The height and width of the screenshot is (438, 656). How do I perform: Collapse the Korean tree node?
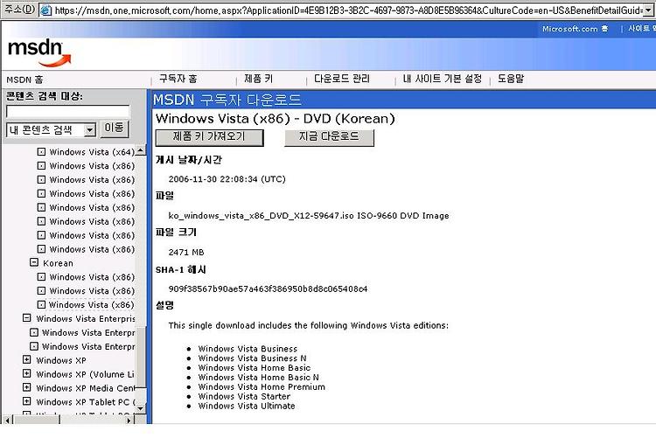(x=34, y=263)
